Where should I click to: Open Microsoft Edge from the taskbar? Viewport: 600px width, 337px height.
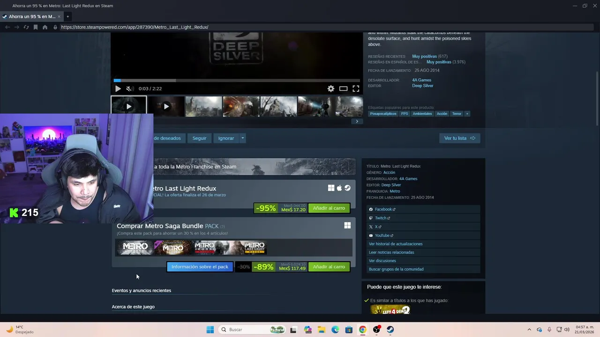point(335,330)
